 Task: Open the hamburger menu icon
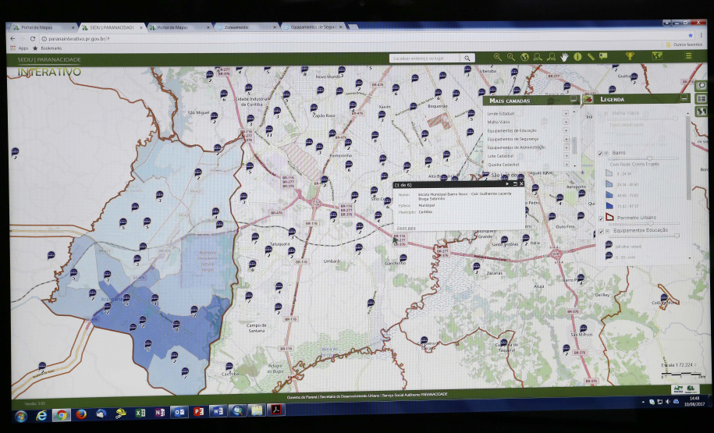click(687, 56)
